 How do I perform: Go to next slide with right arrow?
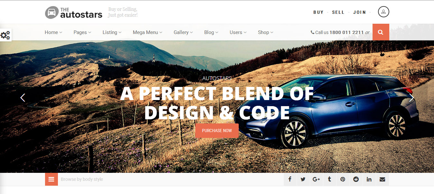click(411, 98)
